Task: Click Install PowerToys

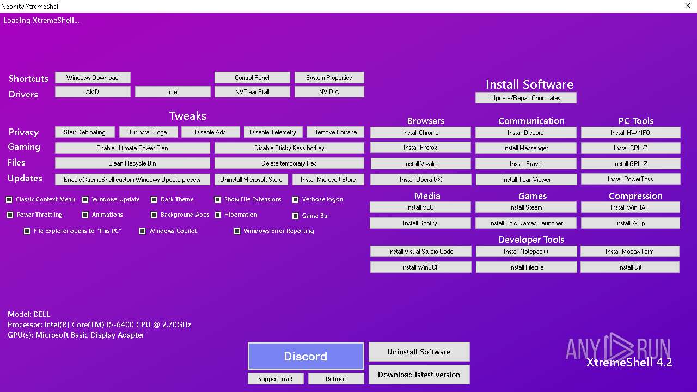Action: coord(631,179)
